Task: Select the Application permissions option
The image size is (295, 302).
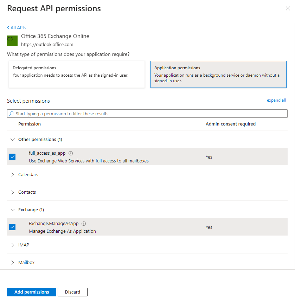Action: 218,74
